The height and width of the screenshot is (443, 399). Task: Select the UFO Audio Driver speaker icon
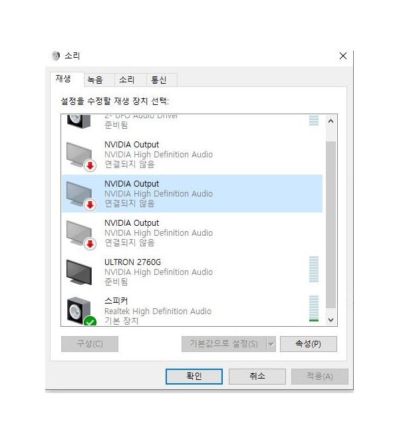coord(79,122)
